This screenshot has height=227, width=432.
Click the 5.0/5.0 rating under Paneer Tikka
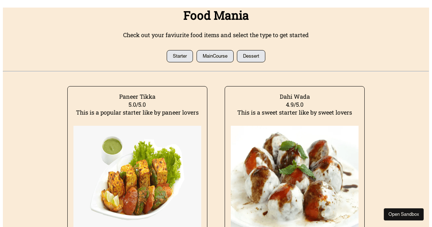tap(137, 105)
